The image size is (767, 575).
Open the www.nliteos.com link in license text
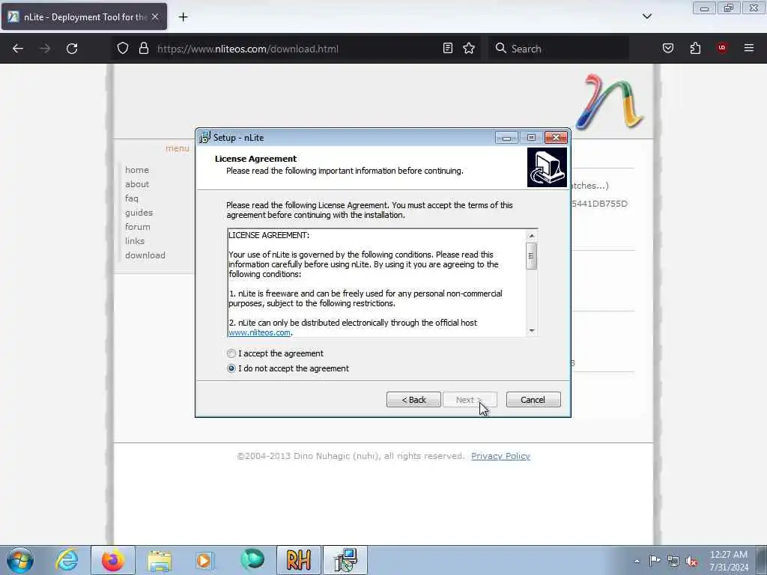click(x=259, y=332)
